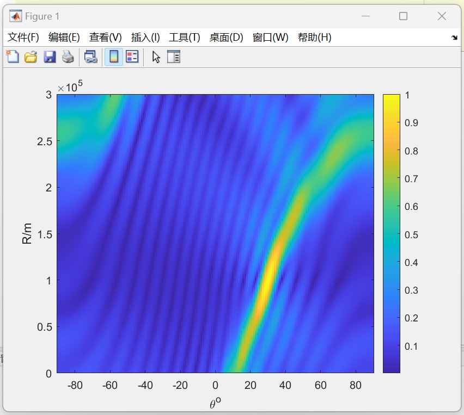464x415 pixels.
Task: Click the R/m y-axis label
Action: pyautogui.click(x=27, y=233)
